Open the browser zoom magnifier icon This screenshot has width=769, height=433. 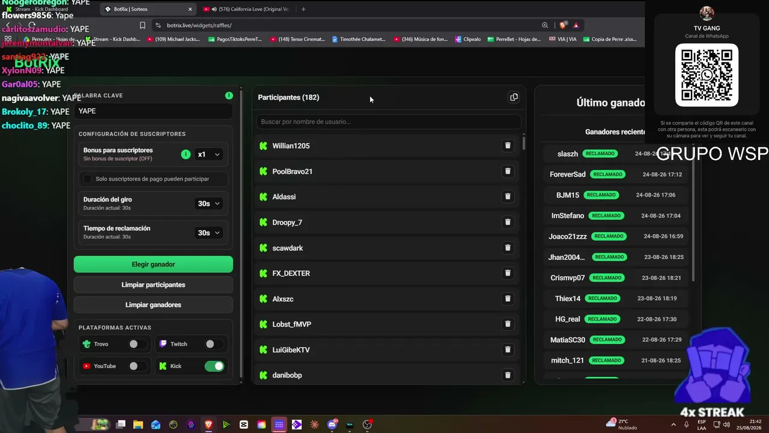545,25
